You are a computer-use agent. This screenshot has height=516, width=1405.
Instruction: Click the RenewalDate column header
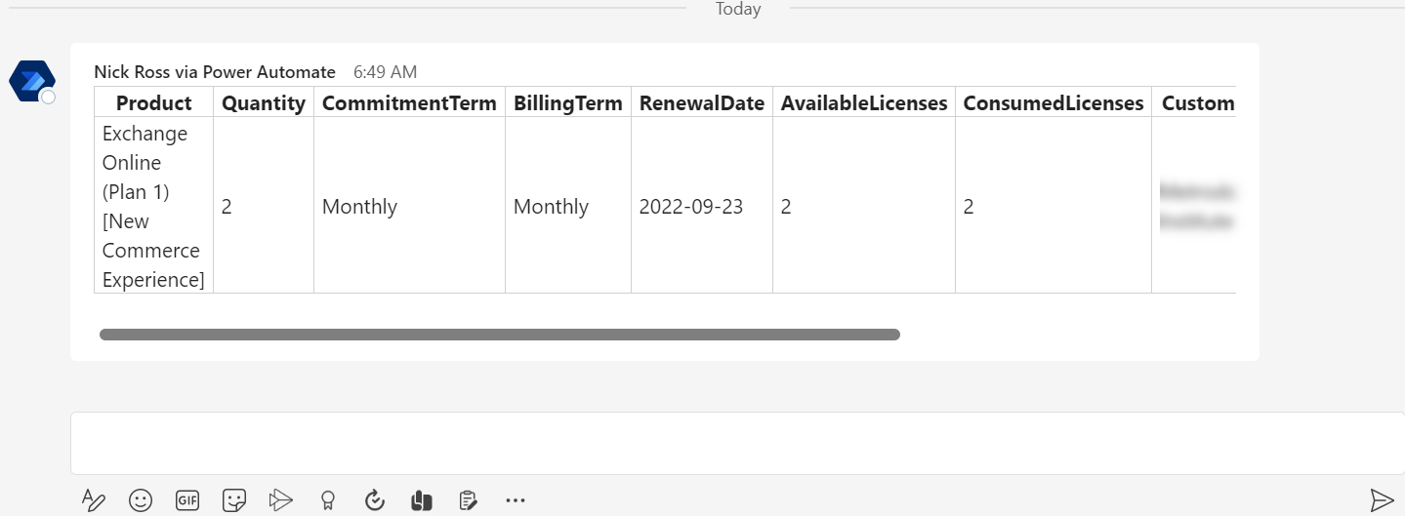(x=701, y=103)
